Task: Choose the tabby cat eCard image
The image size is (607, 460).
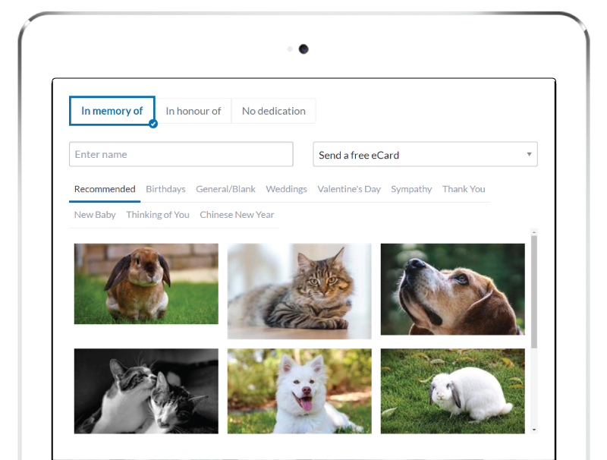Action: pos(299,291)
